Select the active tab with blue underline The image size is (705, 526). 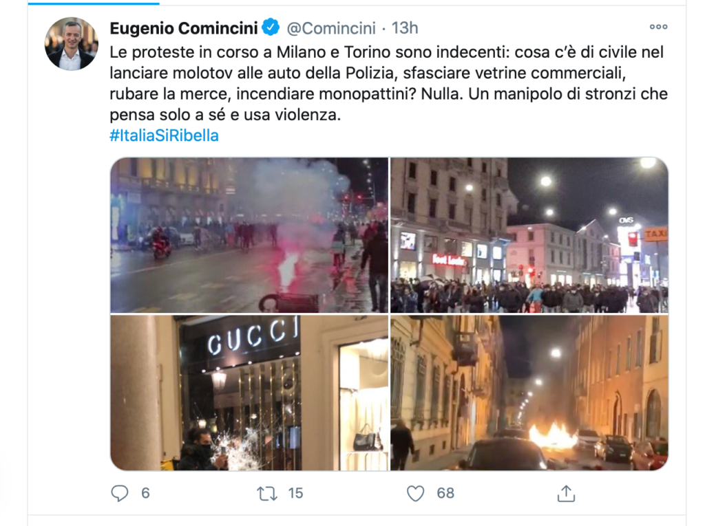click(x=94, y=3)
